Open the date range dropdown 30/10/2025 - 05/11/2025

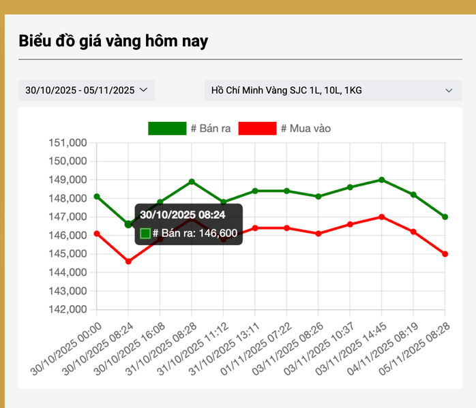coord(79,91)
